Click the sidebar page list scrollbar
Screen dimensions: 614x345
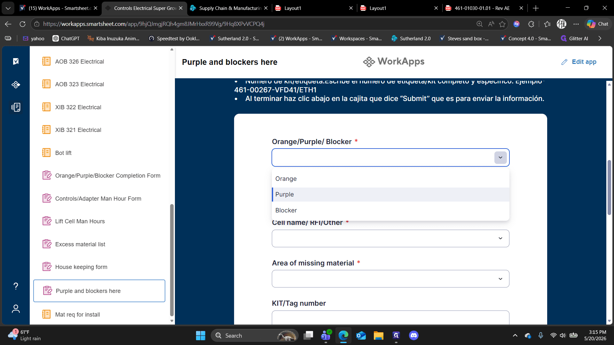172,260
